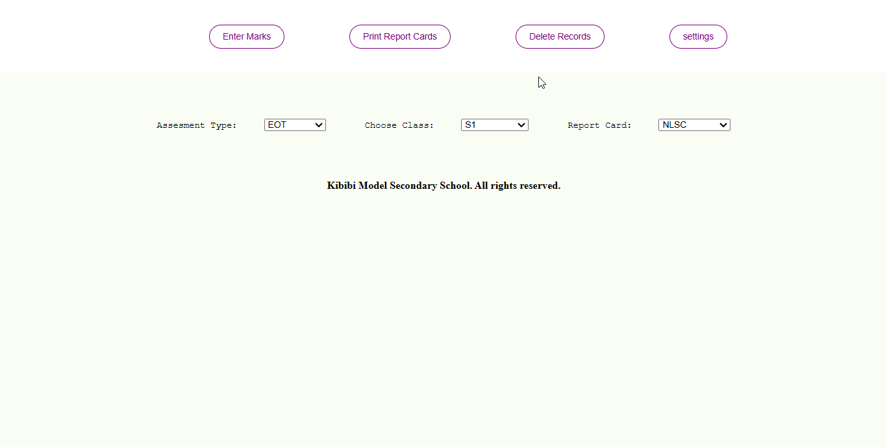
Task: Expand the Choose Class dropdown showing S1
Action: point(495,125)
